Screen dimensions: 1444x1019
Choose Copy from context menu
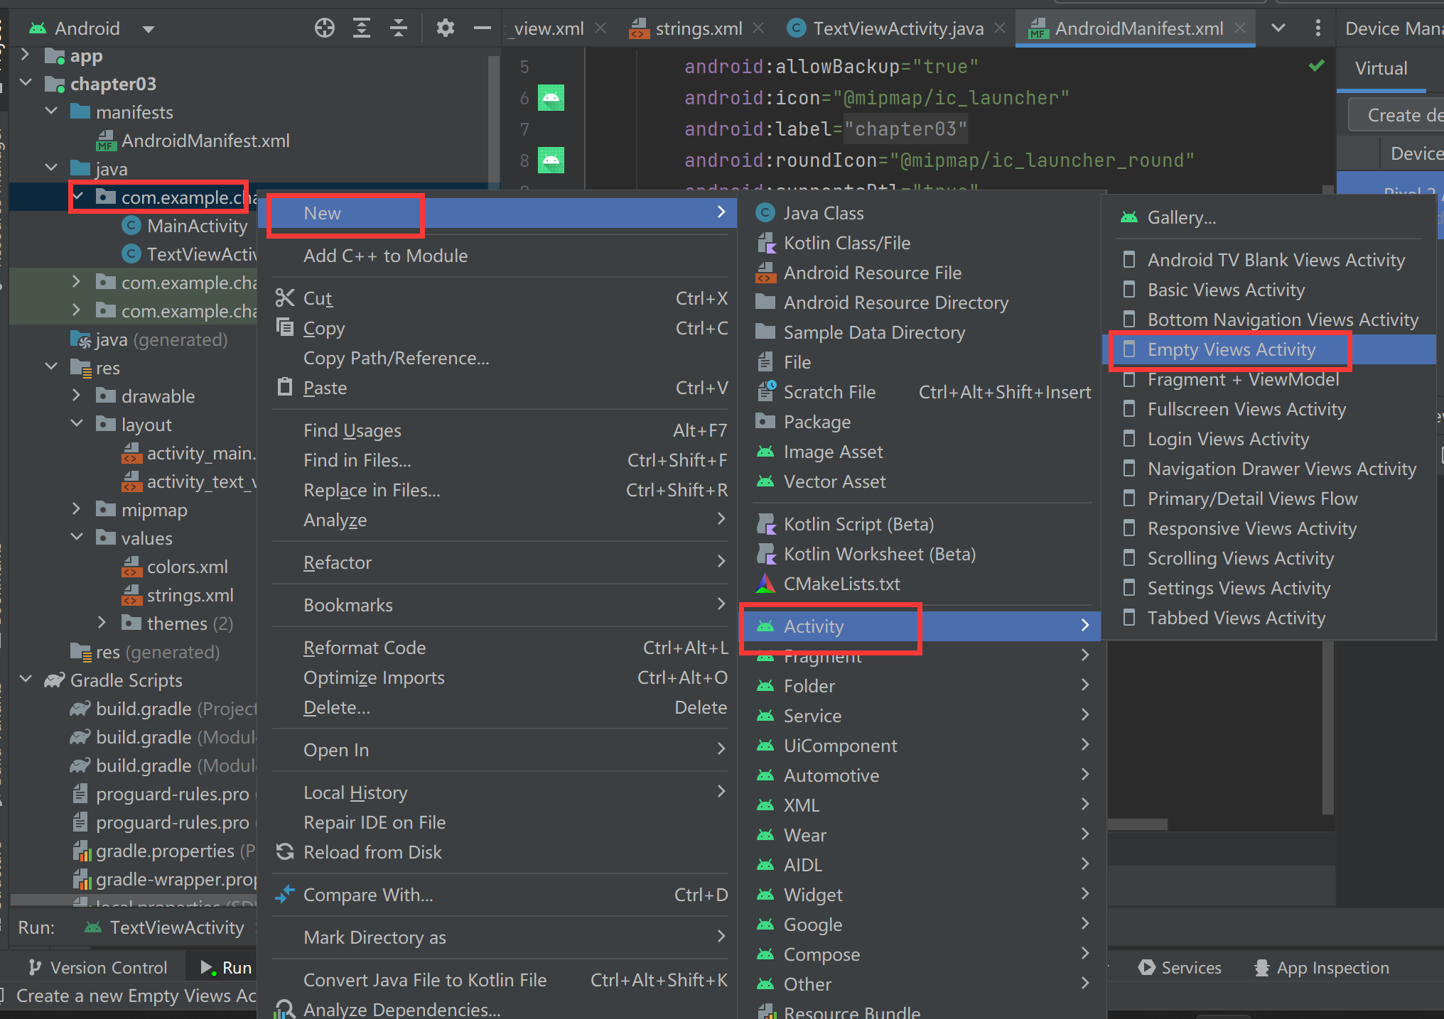pos(500,328)
